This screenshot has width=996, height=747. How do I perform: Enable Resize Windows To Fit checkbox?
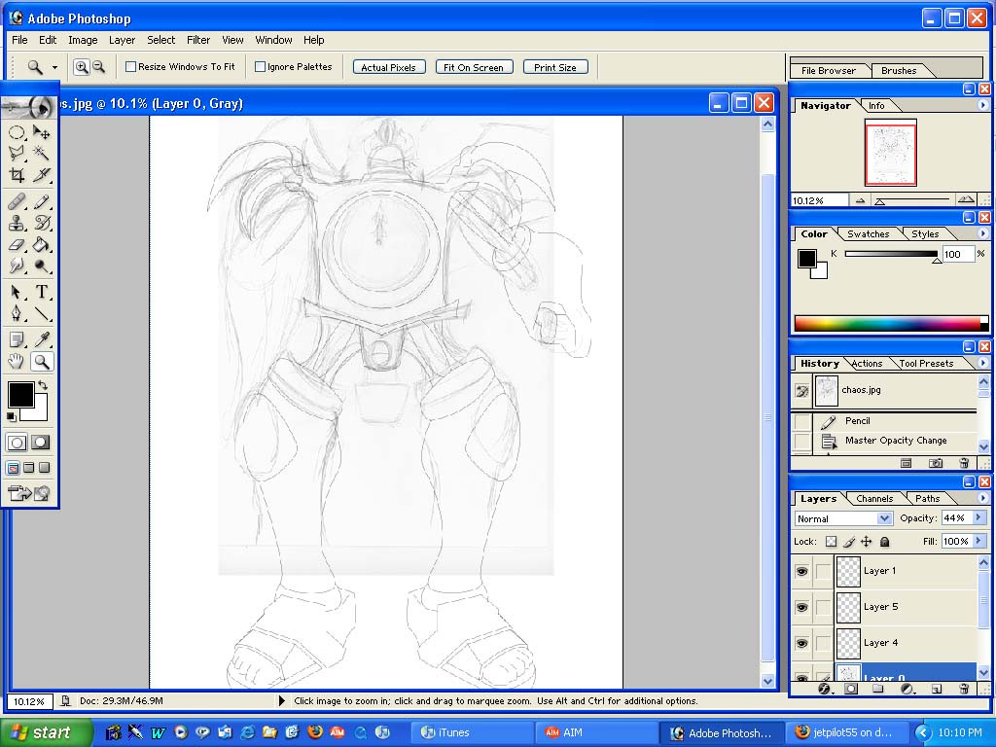131,67
